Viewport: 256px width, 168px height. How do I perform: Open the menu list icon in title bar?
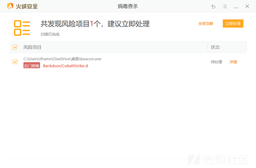[225, 6]
